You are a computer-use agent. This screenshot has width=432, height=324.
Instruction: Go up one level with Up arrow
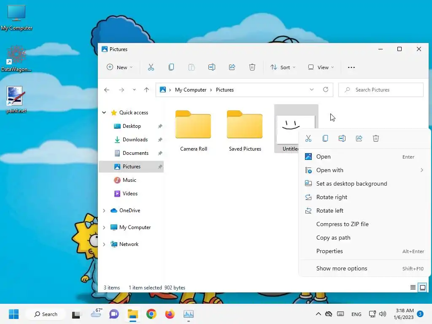click(x=146, y=90)
